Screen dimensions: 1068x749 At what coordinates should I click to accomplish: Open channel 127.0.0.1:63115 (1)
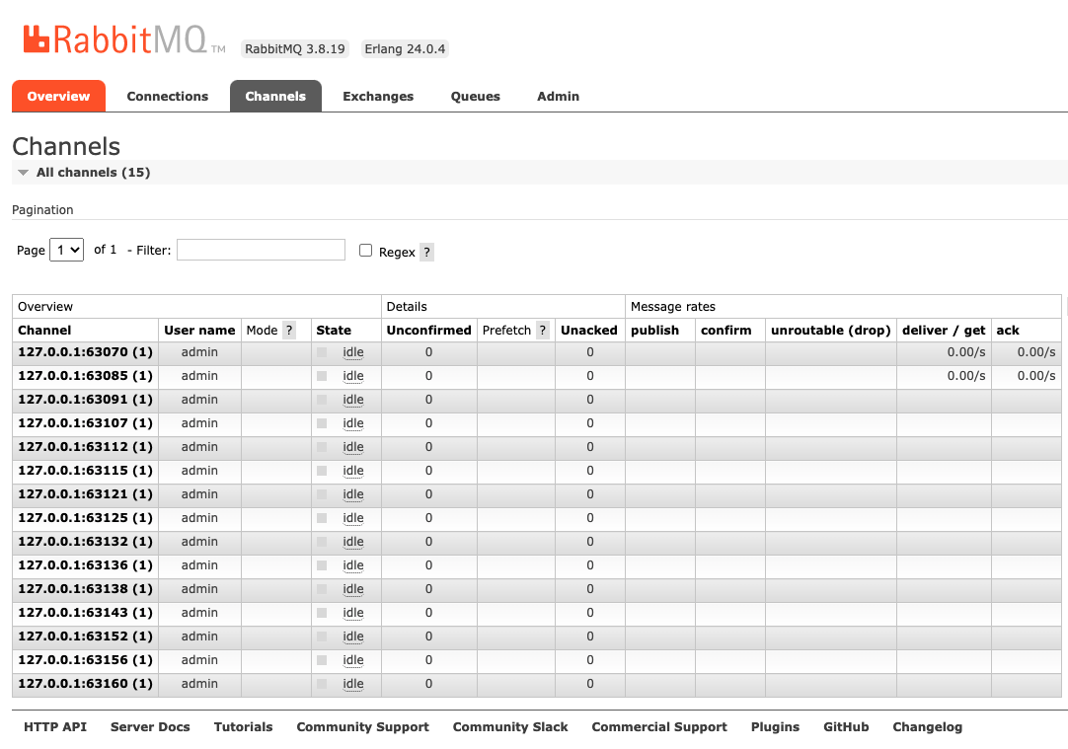click(85, 471)
